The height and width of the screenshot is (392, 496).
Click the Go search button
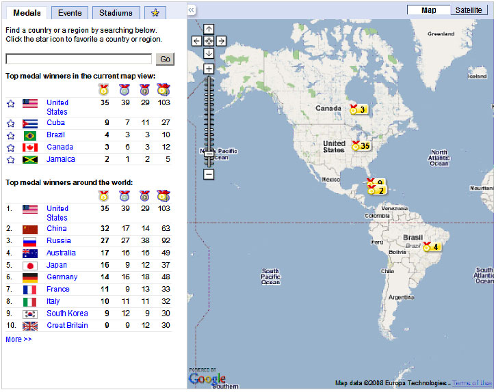(x=165, y=59)
